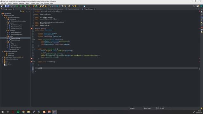Open dropdown arrow next to New icon
The image size is (203, 114).
pyautogui.click(x=3, y=6)
